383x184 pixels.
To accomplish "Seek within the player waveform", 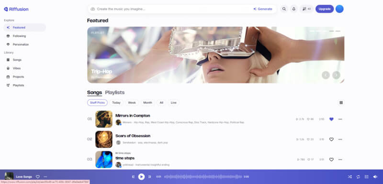I will click(203, 177).
